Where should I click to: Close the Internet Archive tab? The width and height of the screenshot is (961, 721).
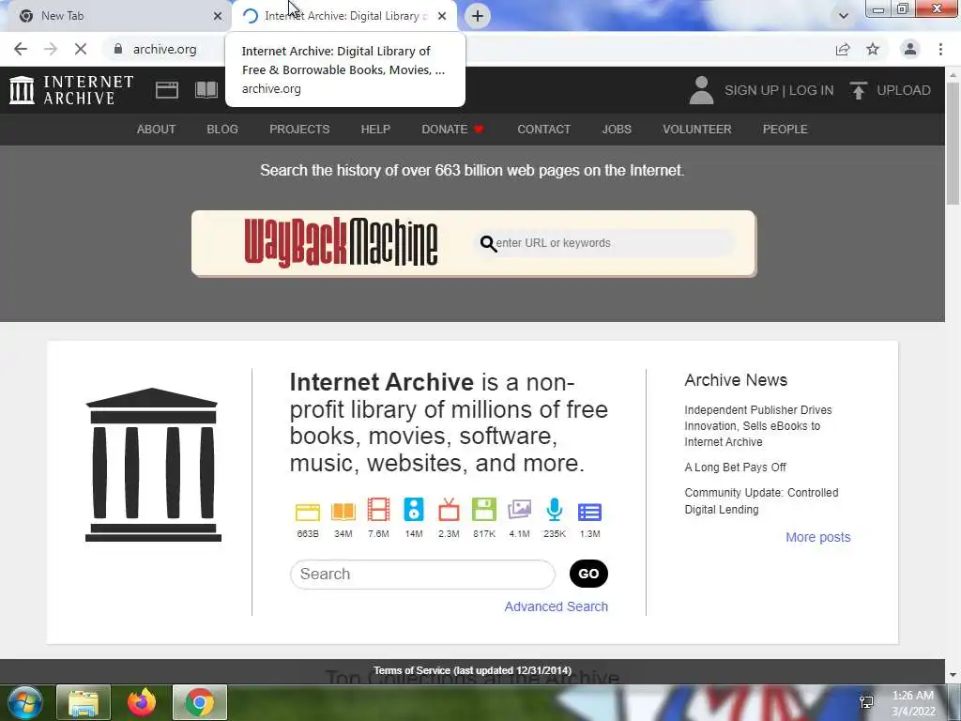tap(442, 16)
